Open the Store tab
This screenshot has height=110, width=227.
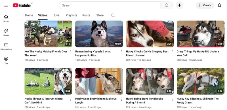(100, 15)
